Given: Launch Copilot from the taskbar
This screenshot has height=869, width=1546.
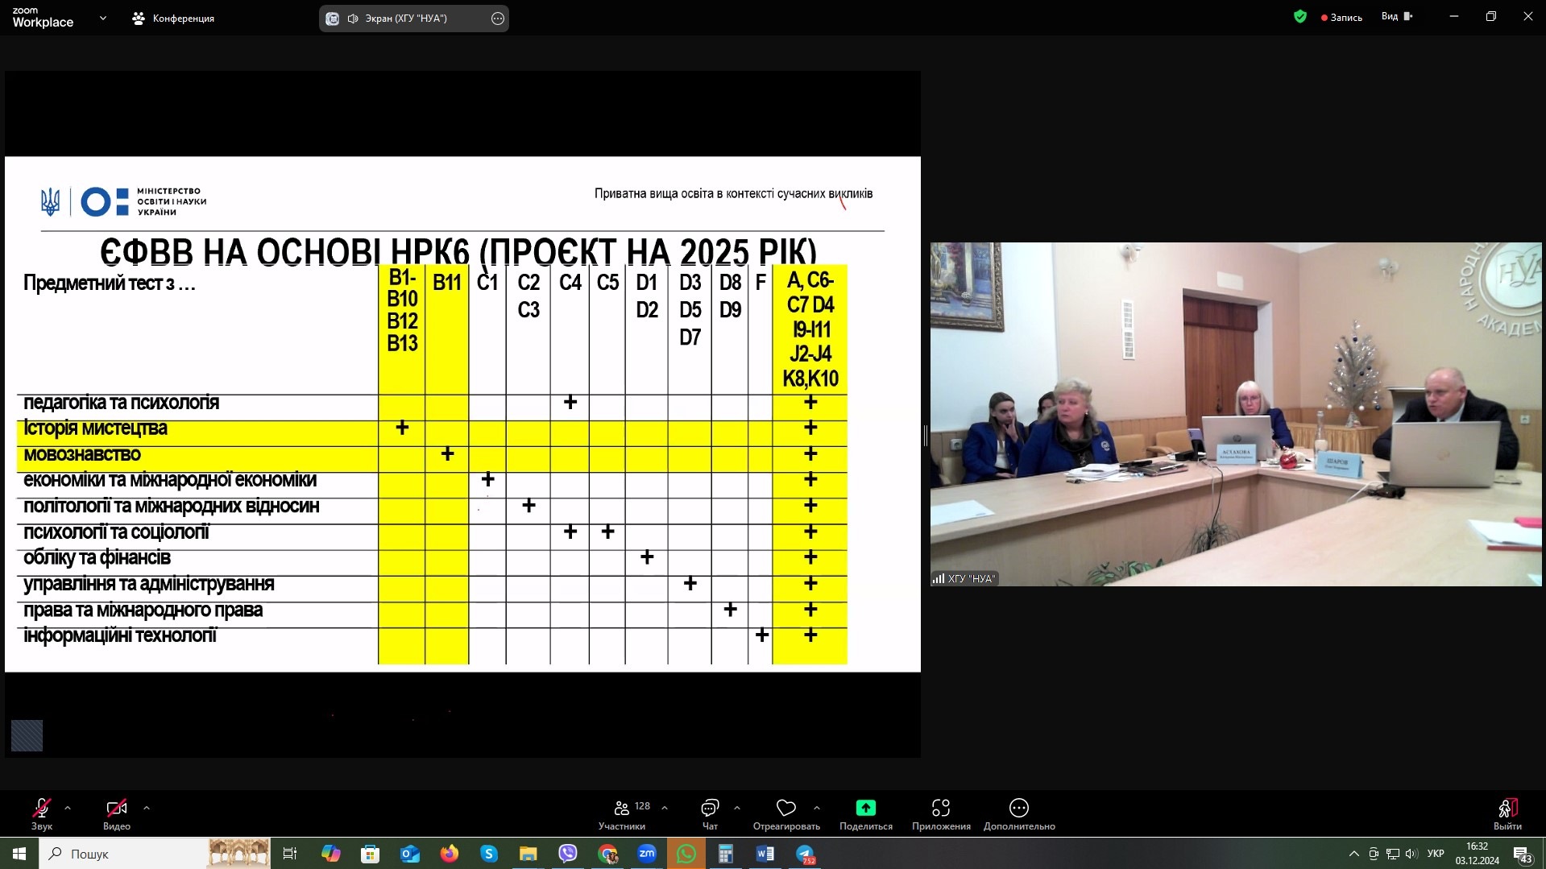Looking at the screenshot, I should click(331, 854).
